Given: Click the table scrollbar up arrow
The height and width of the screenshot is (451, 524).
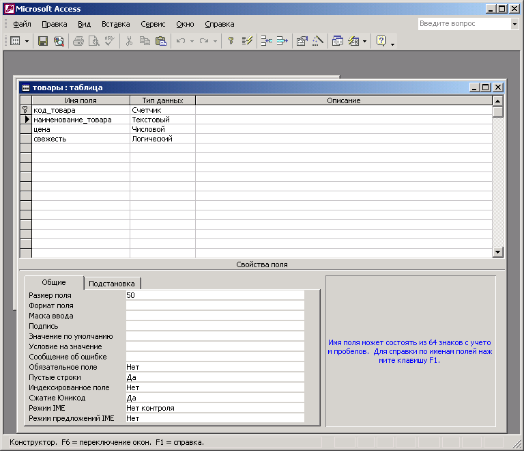Looking at the screenshot, I should (x=497, y=100).
